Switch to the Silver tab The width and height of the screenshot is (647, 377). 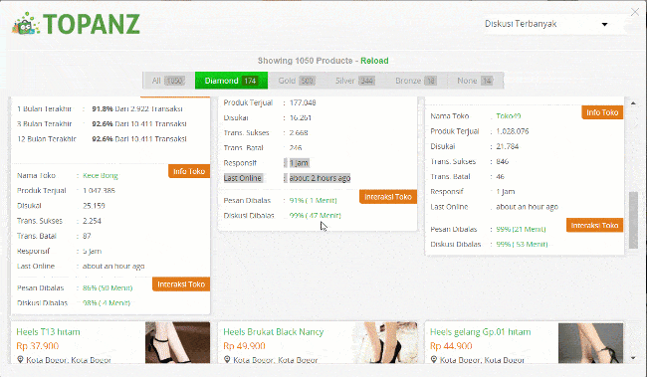pos(355,81)
